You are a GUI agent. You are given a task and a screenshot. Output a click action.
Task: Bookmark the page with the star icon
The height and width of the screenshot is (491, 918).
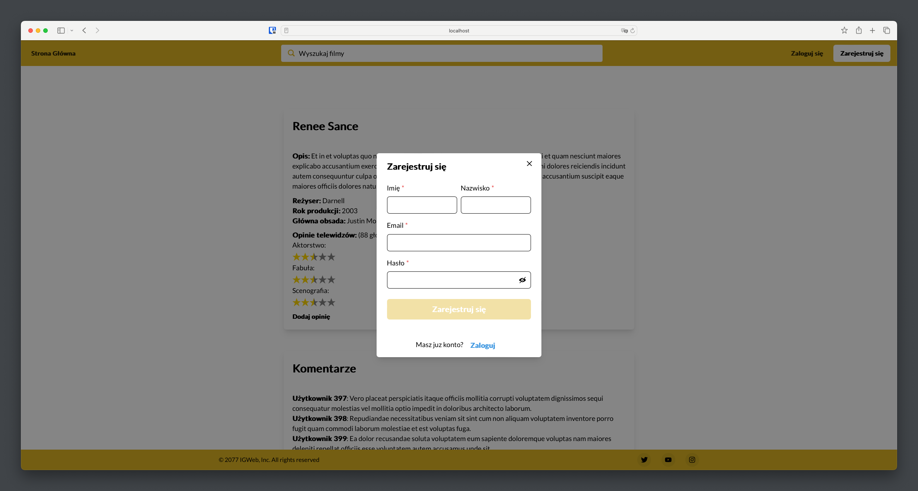[844, 31]
